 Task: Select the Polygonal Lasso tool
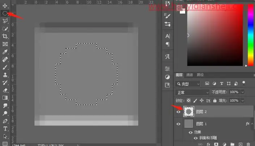[5, 21]
